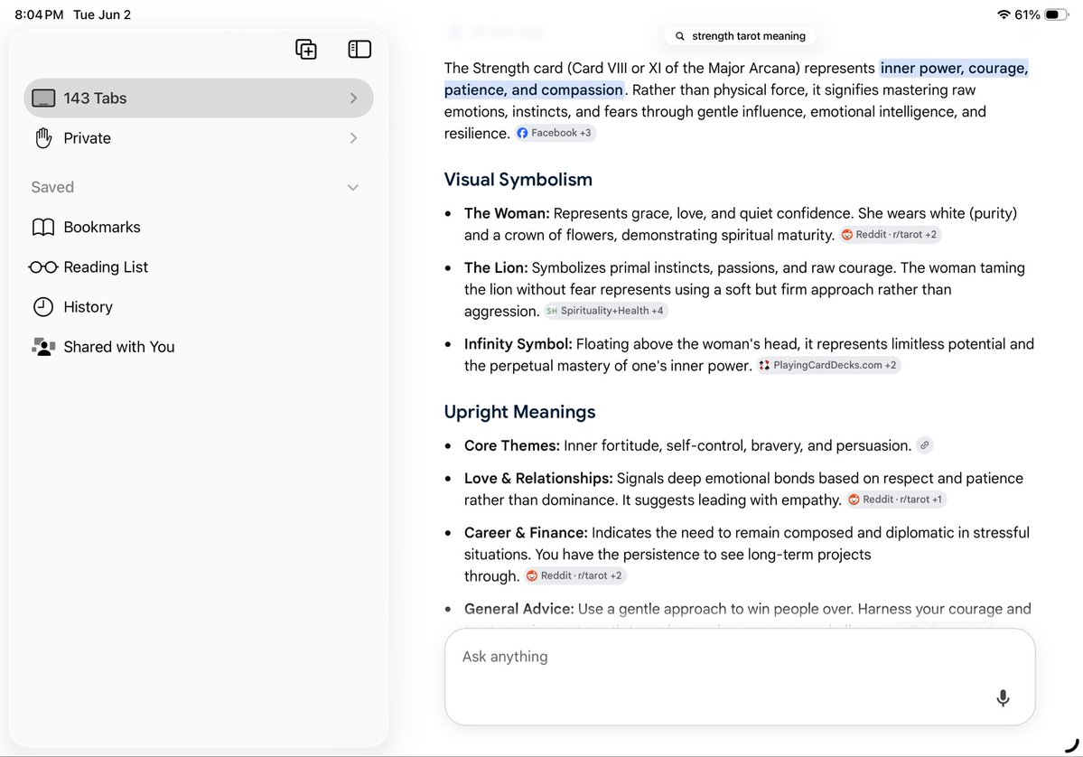Expand the Private chevron
The image size is (1083, 757).
point(354,138)
